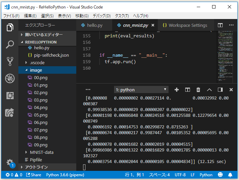Open 07.png in the image folder

(x=47, y=130)
